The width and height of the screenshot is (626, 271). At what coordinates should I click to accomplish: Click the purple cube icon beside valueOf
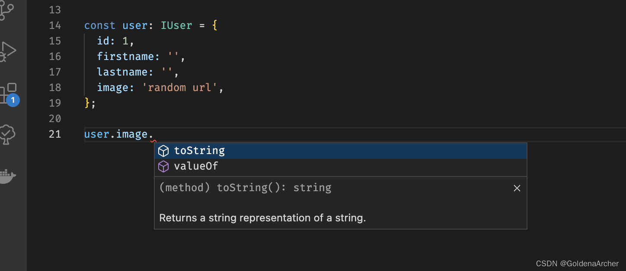pos(163,166)
